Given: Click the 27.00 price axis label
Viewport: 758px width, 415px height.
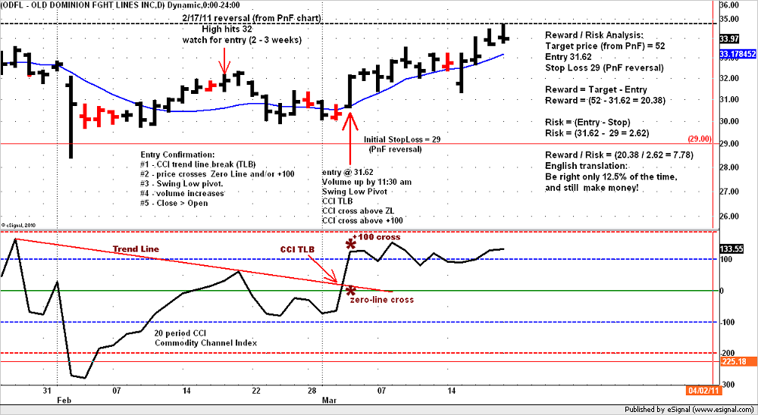Looking at the screenshot, I should click(729, 192).
